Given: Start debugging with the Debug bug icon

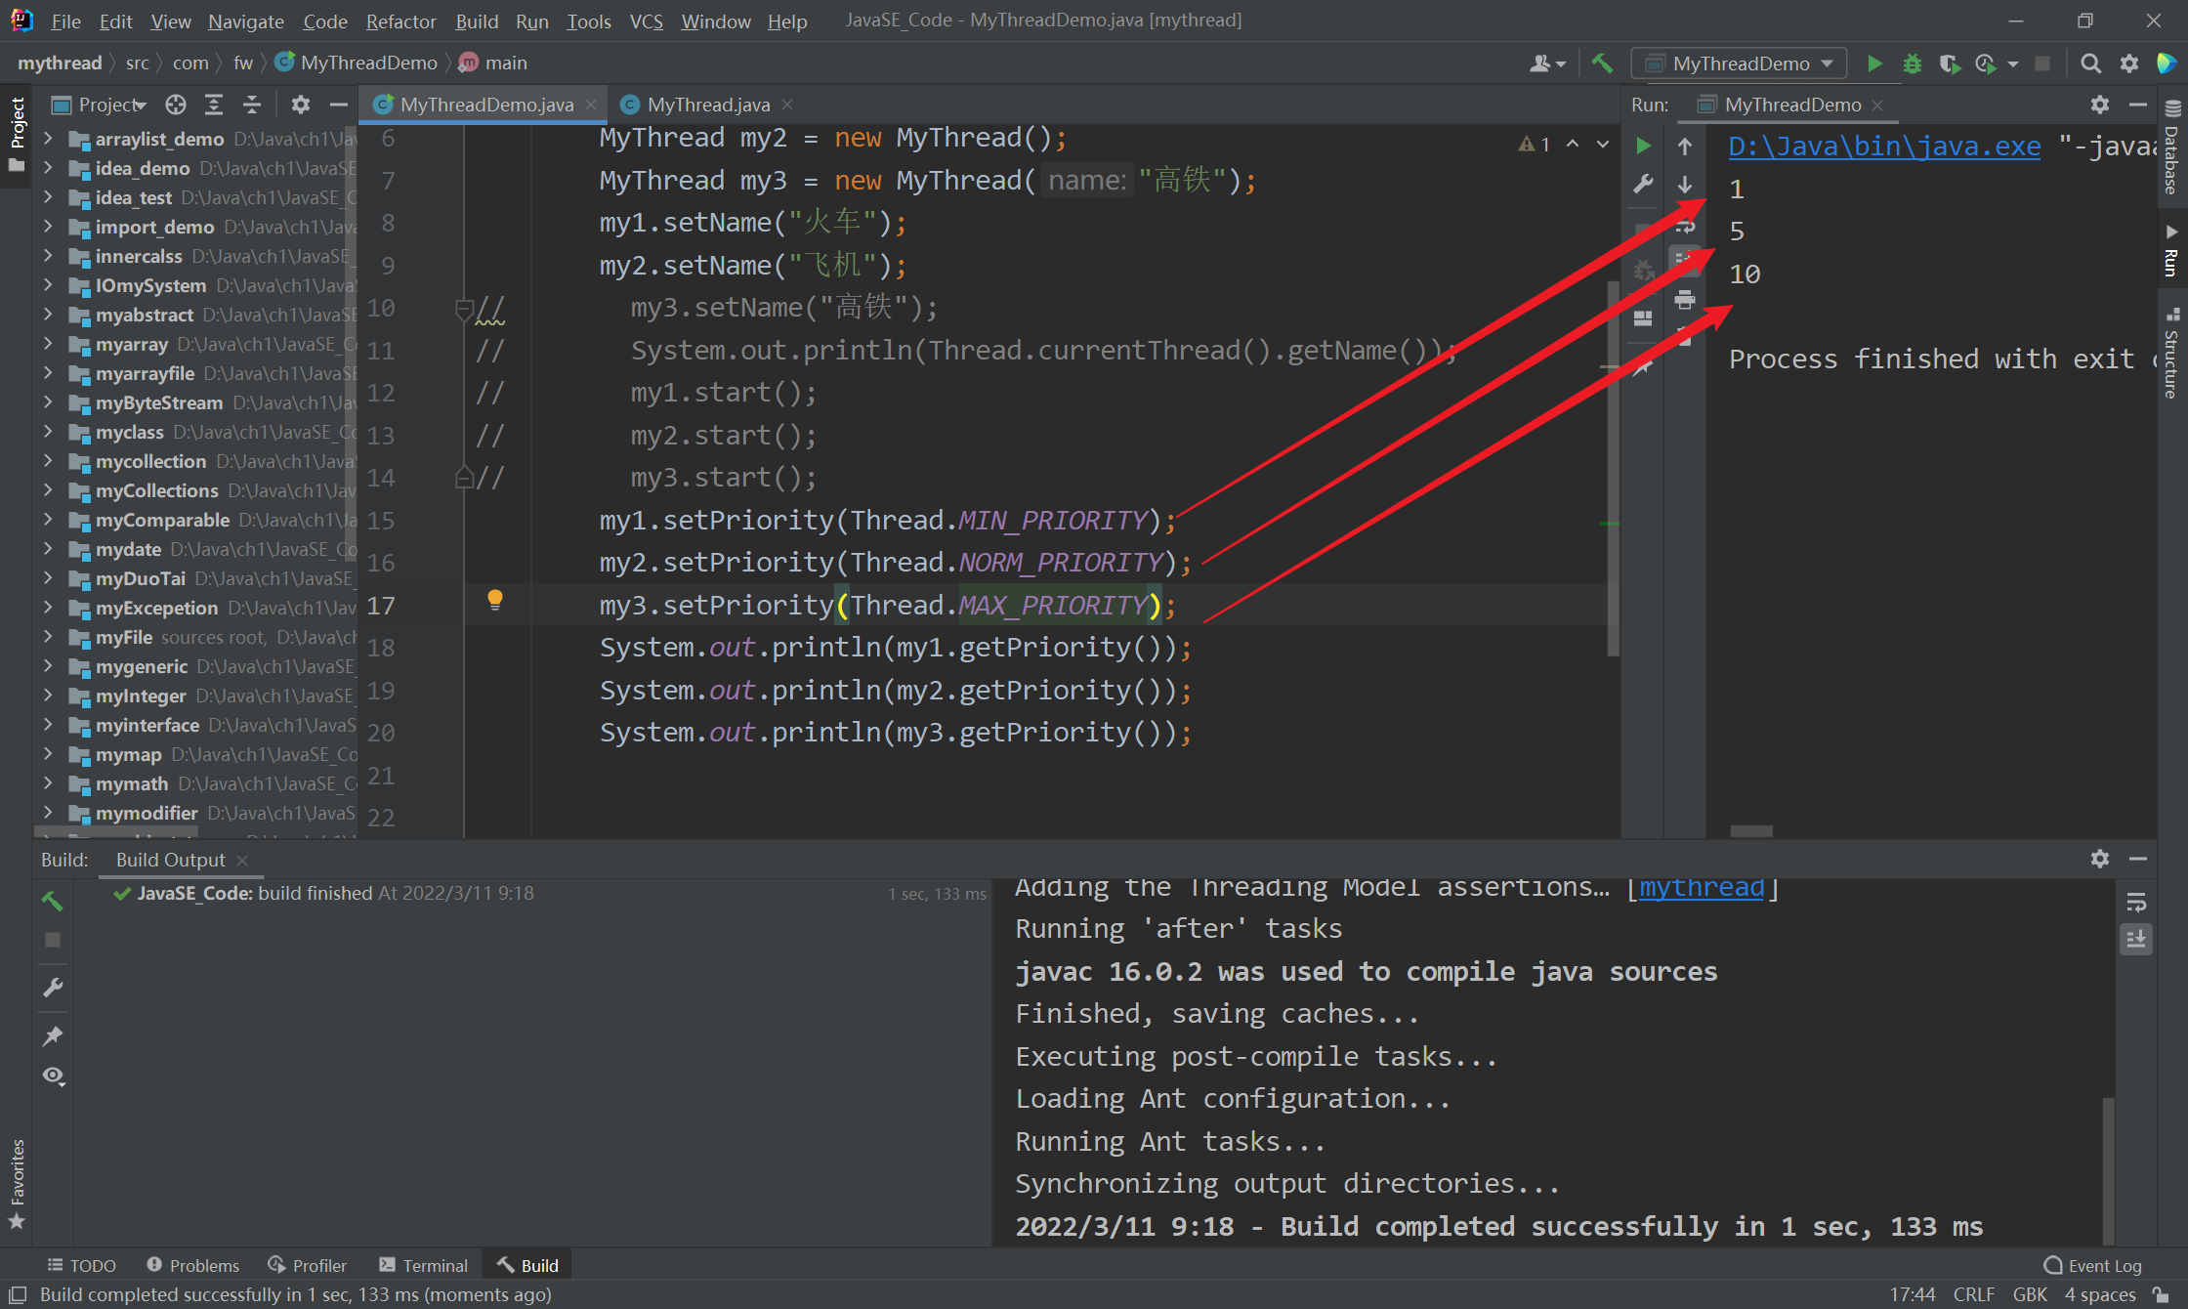Looking at the screenshot, I should coord(1912,63).
